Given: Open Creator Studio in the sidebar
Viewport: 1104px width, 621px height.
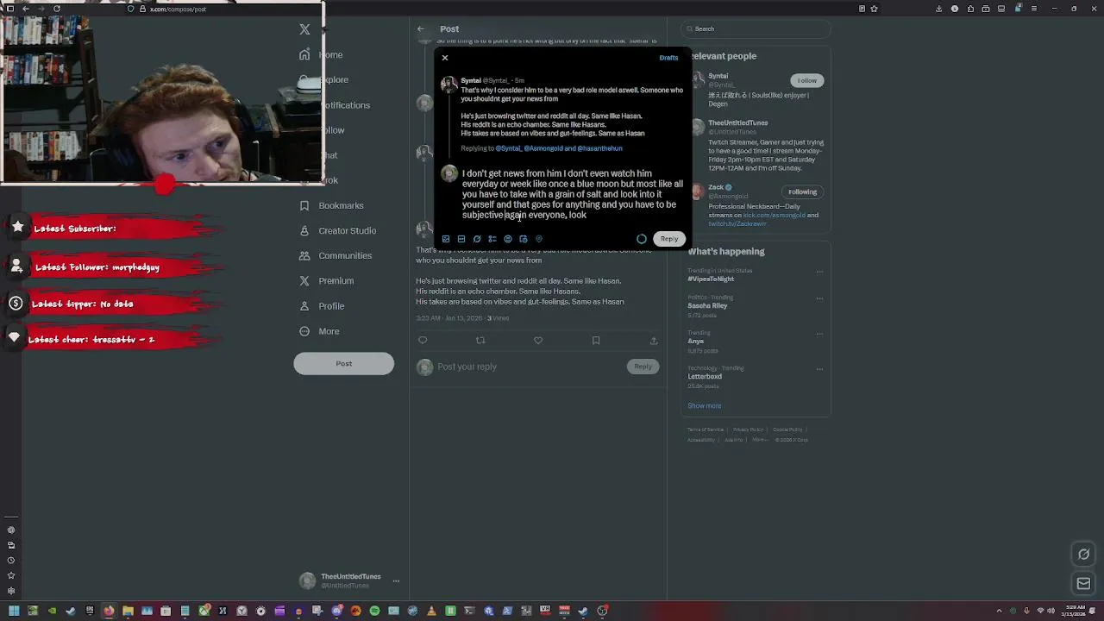Looking at the screenshot, I should 338,230.
